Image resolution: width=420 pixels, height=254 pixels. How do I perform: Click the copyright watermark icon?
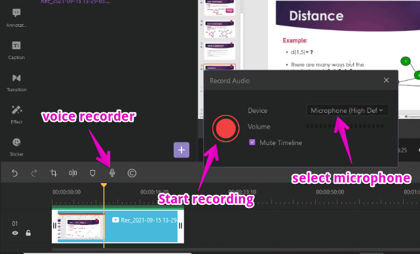(x=132, y=173)
